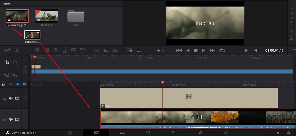Go to the previous marker chevron
This screenshot has width=296, height=136.
click(x=154, y=50)
